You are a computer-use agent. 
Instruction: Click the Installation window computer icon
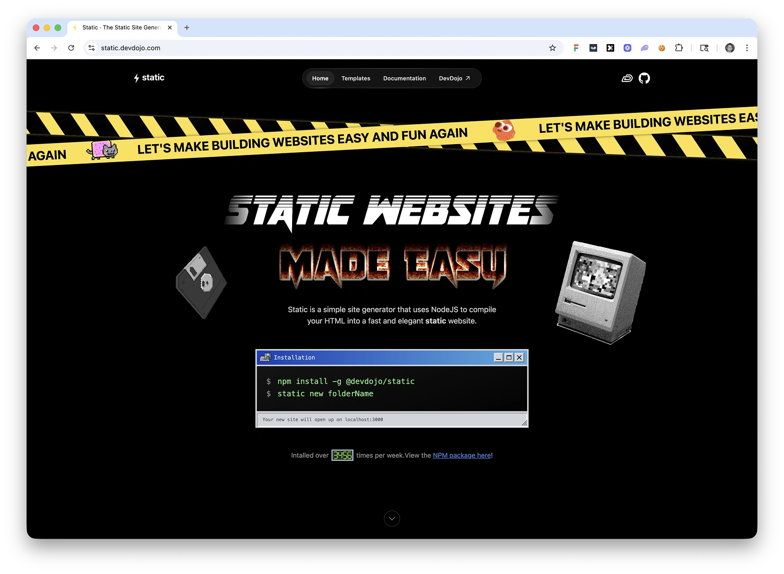click(x=265, y=357)
